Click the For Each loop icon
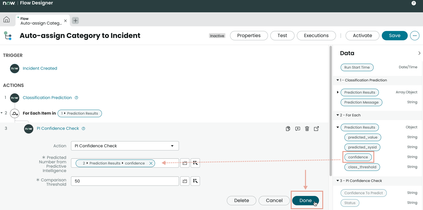The image size is (423, 210). (x=15, y=113)
